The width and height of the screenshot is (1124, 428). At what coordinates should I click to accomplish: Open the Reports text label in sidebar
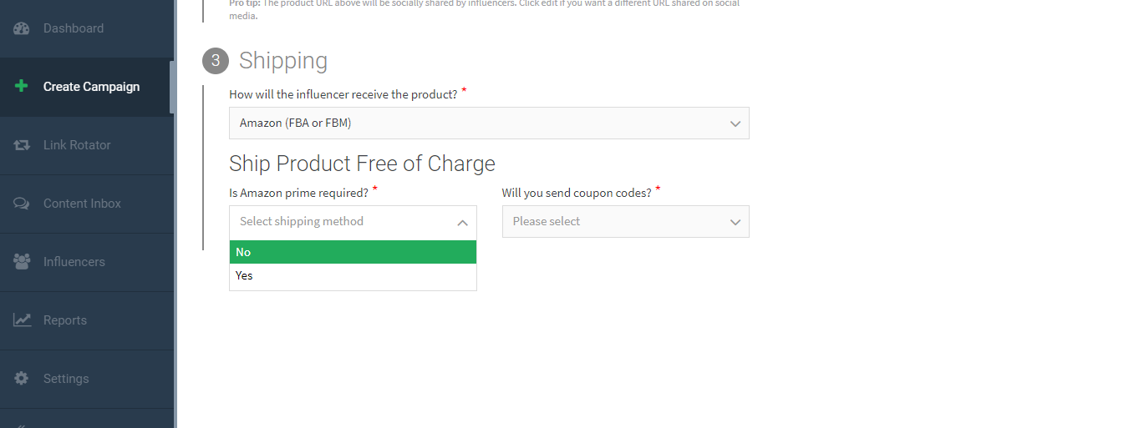65,320
